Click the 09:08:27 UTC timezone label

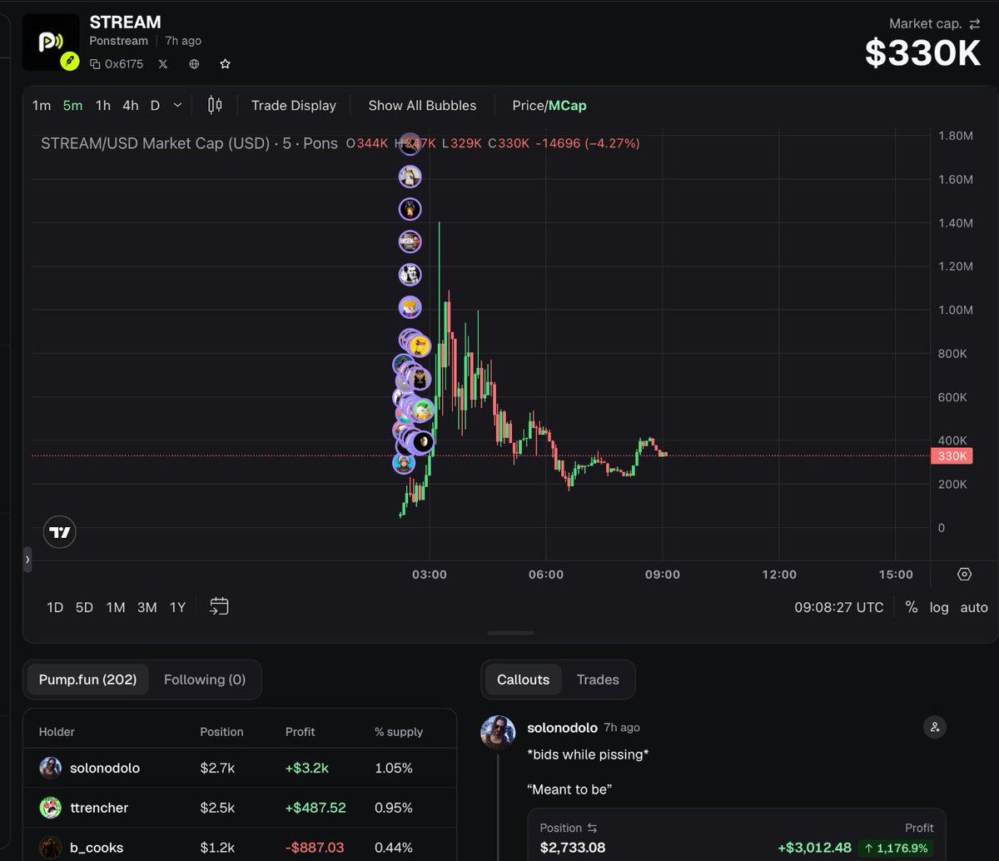839,608
